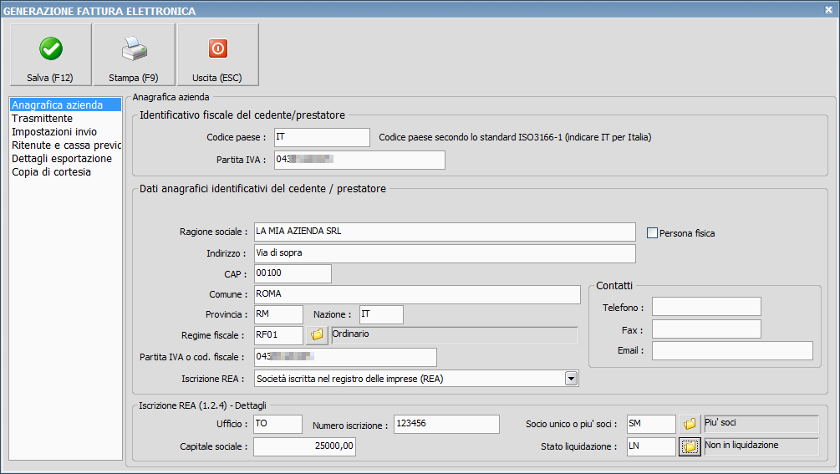Click the Indirizzo field

pos(445,253)
